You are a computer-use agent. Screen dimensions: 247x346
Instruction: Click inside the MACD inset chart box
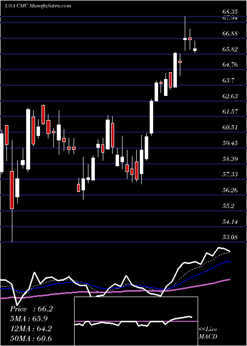136,321
